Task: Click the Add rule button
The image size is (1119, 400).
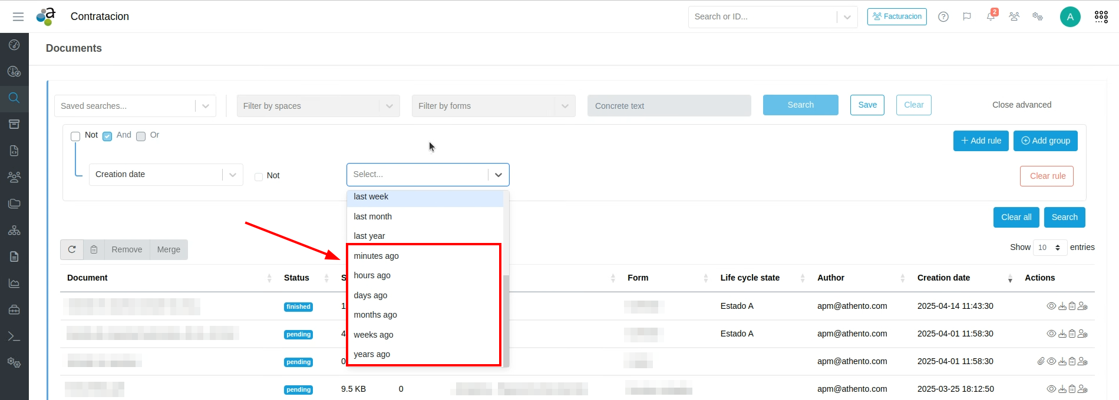Action: (981, 141)
